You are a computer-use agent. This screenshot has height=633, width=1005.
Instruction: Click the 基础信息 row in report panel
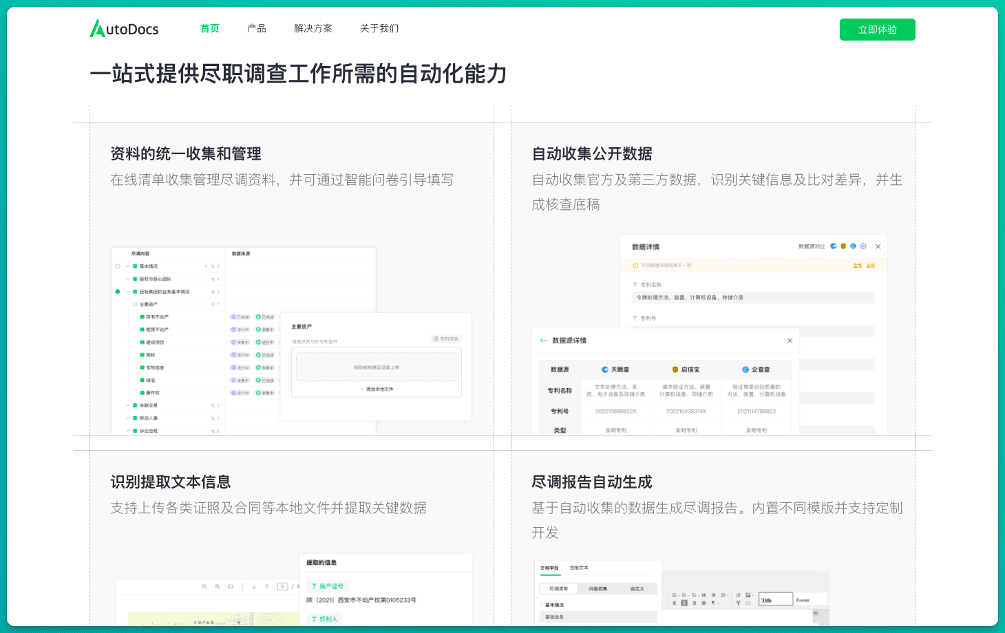pos(598,617)
